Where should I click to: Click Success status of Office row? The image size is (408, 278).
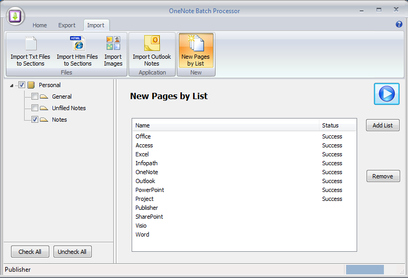(332, 136)
